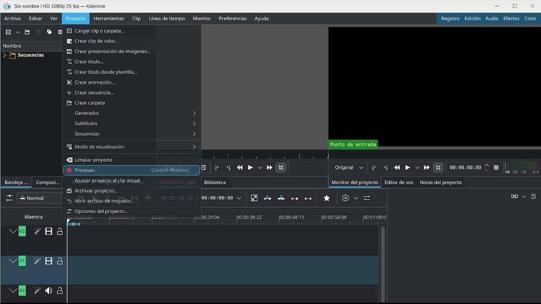Expand the Secuencias folder in the bin
The height and width of the screenshot is (304, 541).
(x=5, y=55)
